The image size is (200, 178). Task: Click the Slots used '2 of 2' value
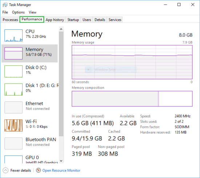click(x=179, y=121)
